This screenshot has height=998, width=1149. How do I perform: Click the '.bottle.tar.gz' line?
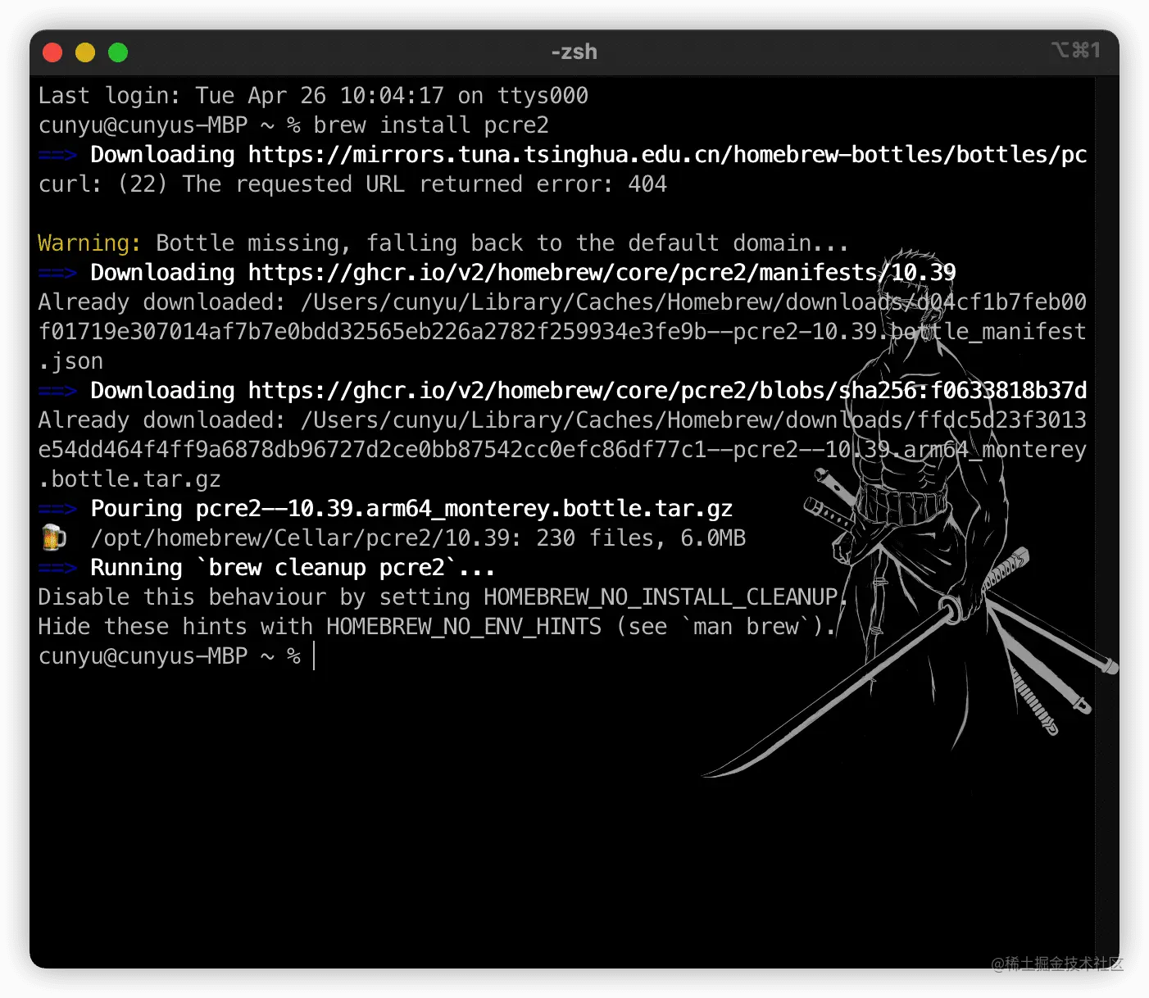(129, 479)
